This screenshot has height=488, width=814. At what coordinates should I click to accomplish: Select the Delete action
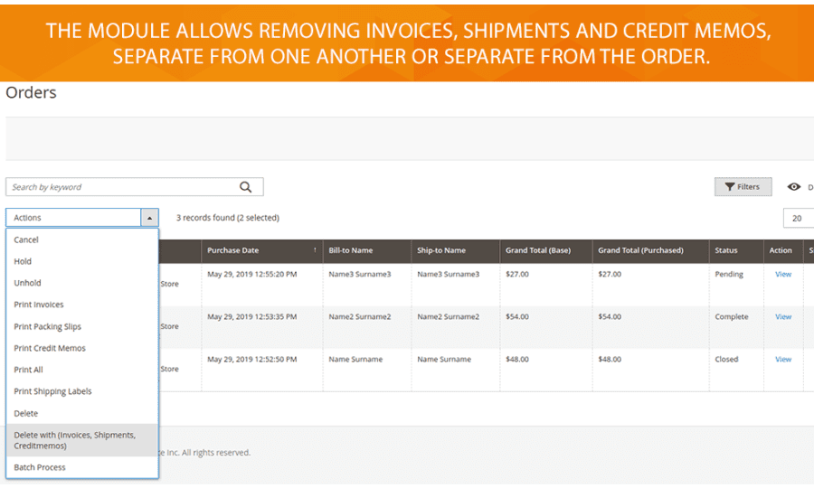(26, 413)
